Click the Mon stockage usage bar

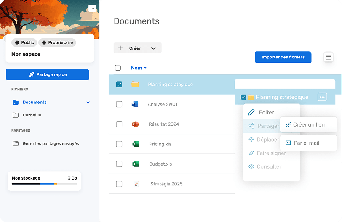click(44, 184)
